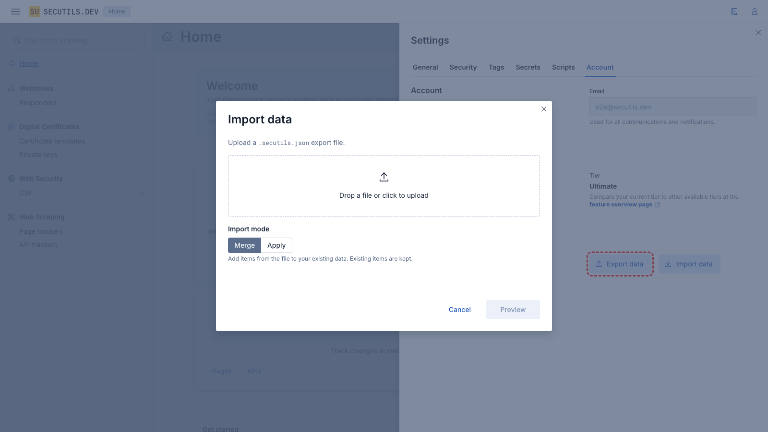Select Merge import mode
Viewport: 768px width, 432px height.
point(244,245)
